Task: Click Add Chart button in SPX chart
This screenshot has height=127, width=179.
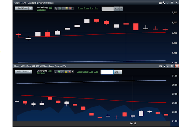Action: point(22,8)
